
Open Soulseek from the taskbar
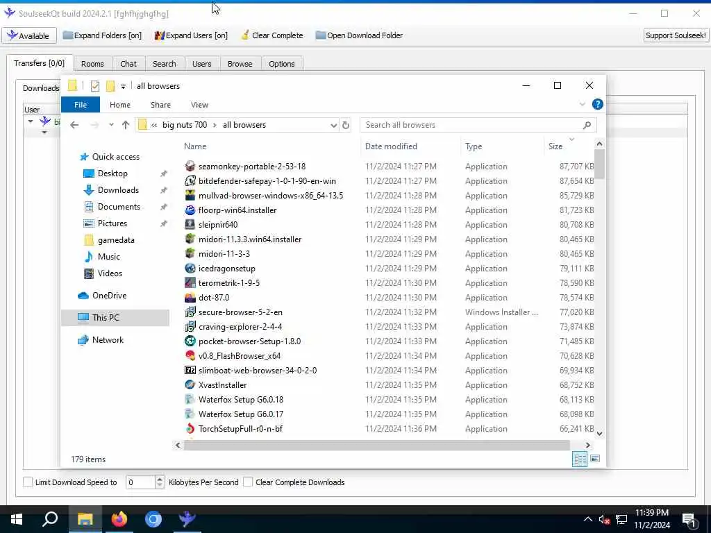tap(187, 519)
